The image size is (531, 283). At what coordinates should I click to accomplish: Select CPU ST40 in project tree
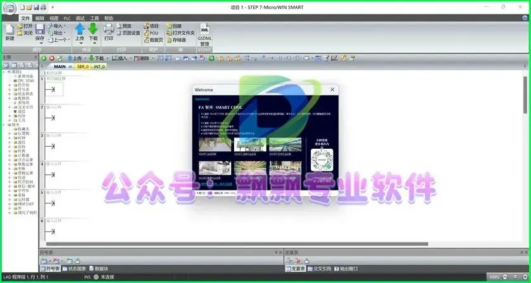23,81
